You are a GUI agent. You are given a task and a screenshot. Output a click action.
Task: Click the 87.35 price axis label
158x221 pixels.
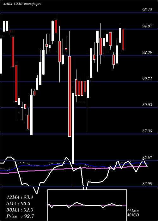coord(147,131)
